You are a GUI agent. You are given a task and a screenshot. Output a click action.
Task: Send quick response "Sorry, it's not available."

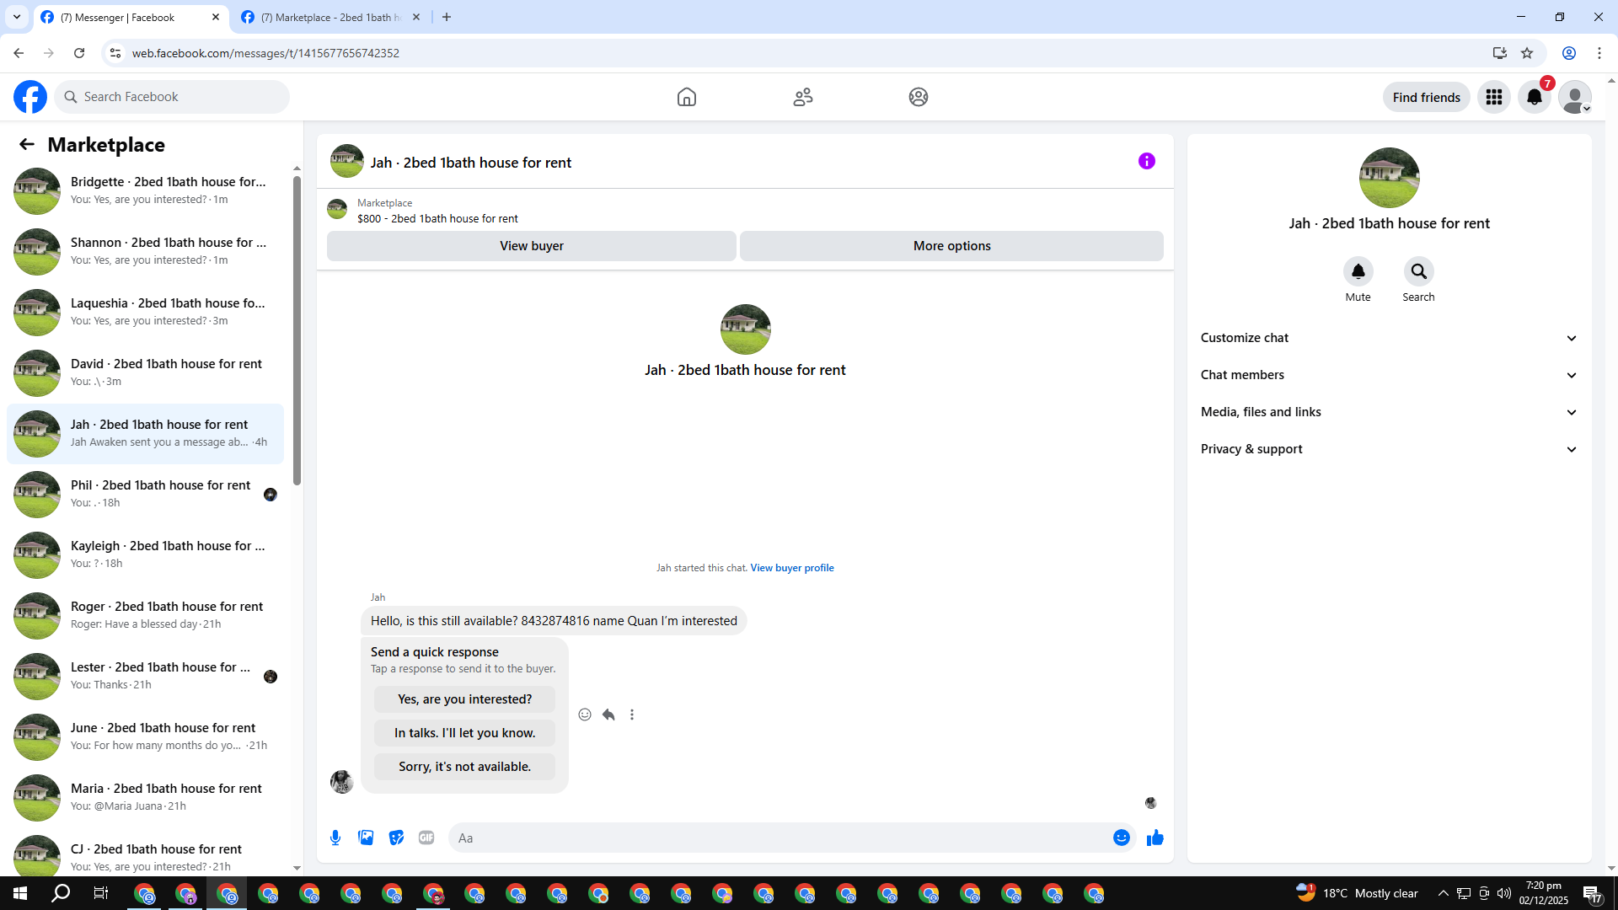pyautogui.click(x=464, y=767)
